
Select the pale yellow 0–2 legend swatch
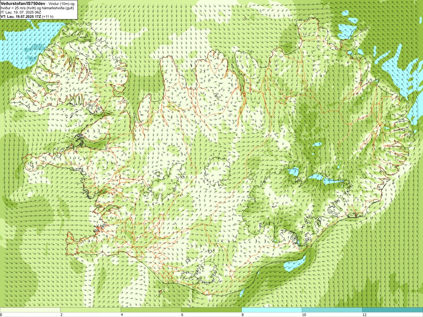coord(30,310)
